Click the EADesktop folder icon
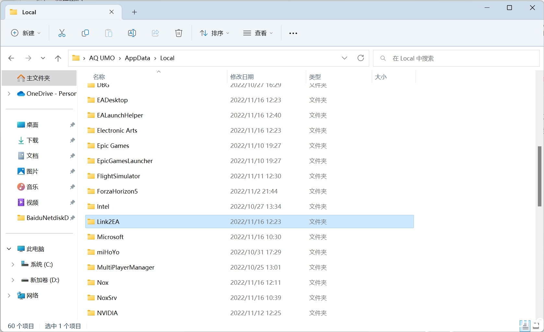544x332 pixels. click(x=91, y=100)
